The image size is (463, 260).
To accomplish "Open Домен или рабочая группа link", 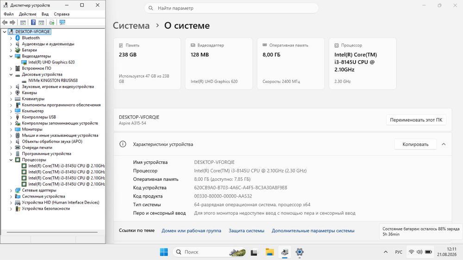I will point(191,231).
